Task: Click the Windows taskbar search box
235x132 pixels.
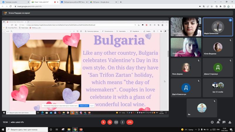Action: (x=27, y=130)
